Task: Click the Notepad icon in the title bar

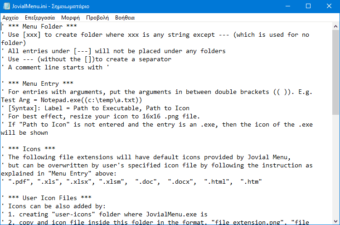Action: [6, 6]
